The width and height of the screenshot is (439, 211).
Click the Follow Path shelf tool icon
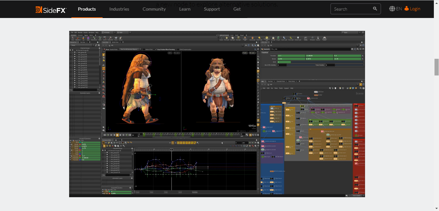point(110,38)
